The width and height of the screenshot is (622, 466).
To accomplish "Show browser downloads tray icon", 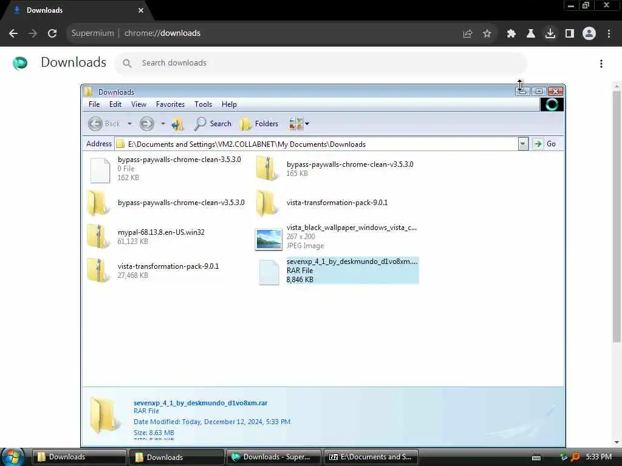I will tap(550, 34).
